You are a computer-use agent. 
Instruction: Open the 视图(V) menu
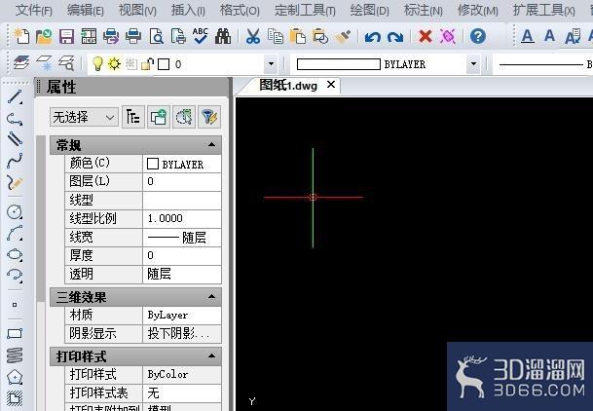[x=137, y=10]
